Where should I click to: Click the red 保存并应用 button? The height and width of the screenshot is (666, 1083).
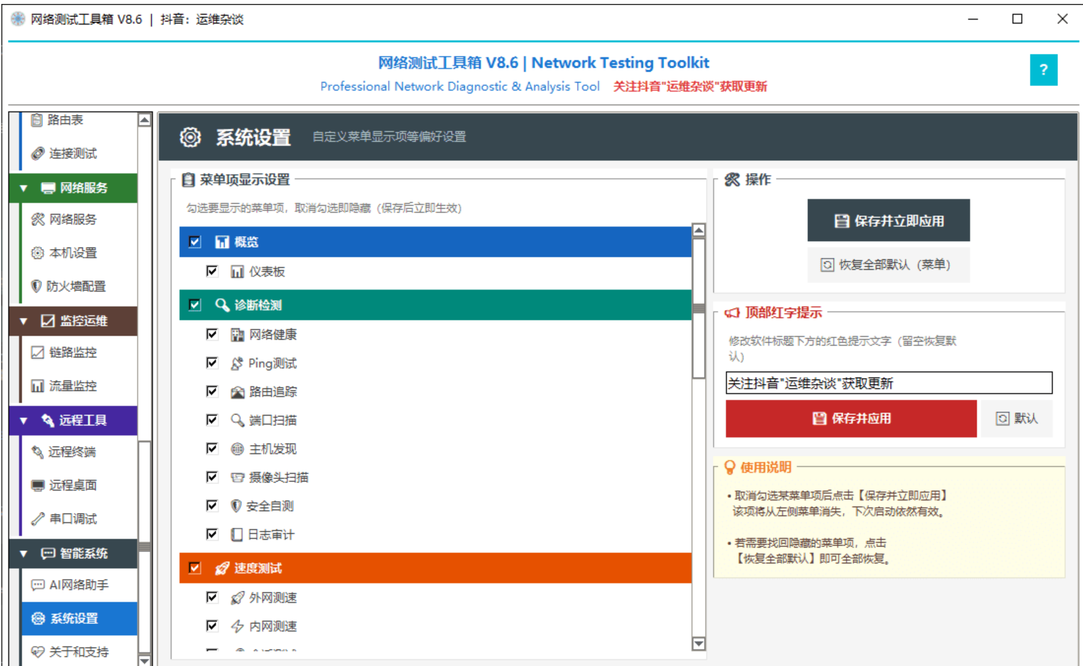tap(851, 418)
